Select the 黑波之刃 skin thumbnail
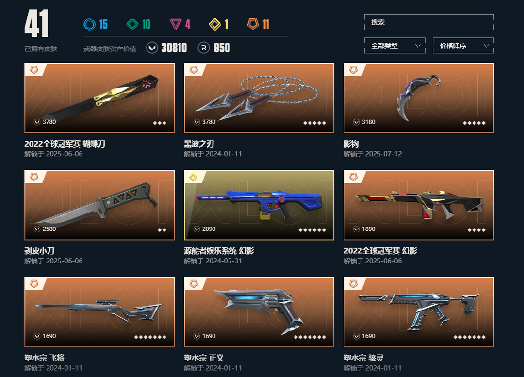 click(259, 98)
